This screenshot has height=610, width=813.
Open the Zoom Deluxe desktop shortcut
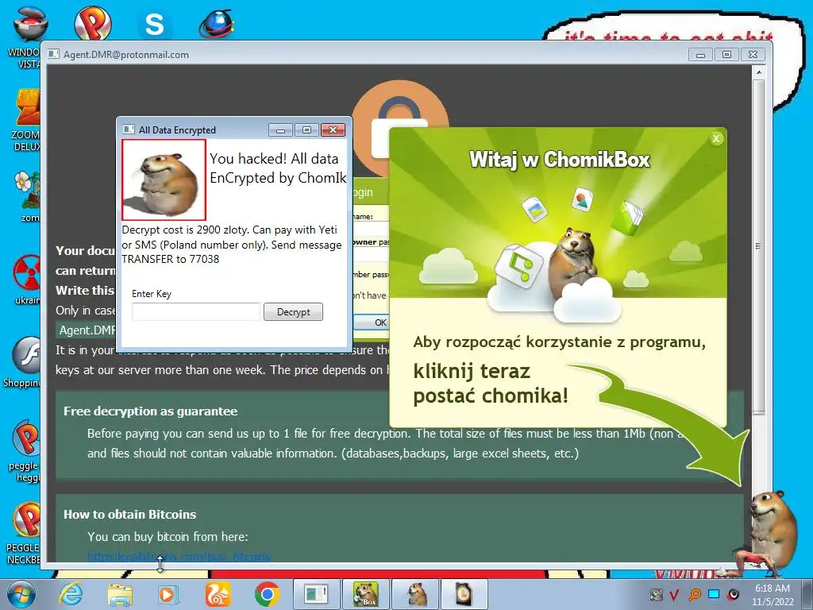point(26,121)
